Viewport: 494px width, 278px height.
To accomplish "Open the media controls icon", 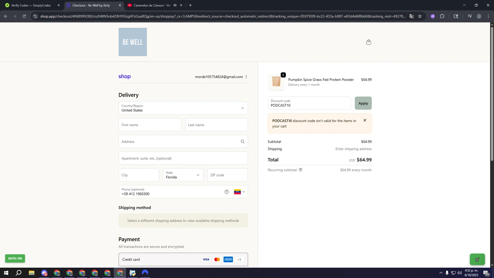I will (x=470, y=16).
